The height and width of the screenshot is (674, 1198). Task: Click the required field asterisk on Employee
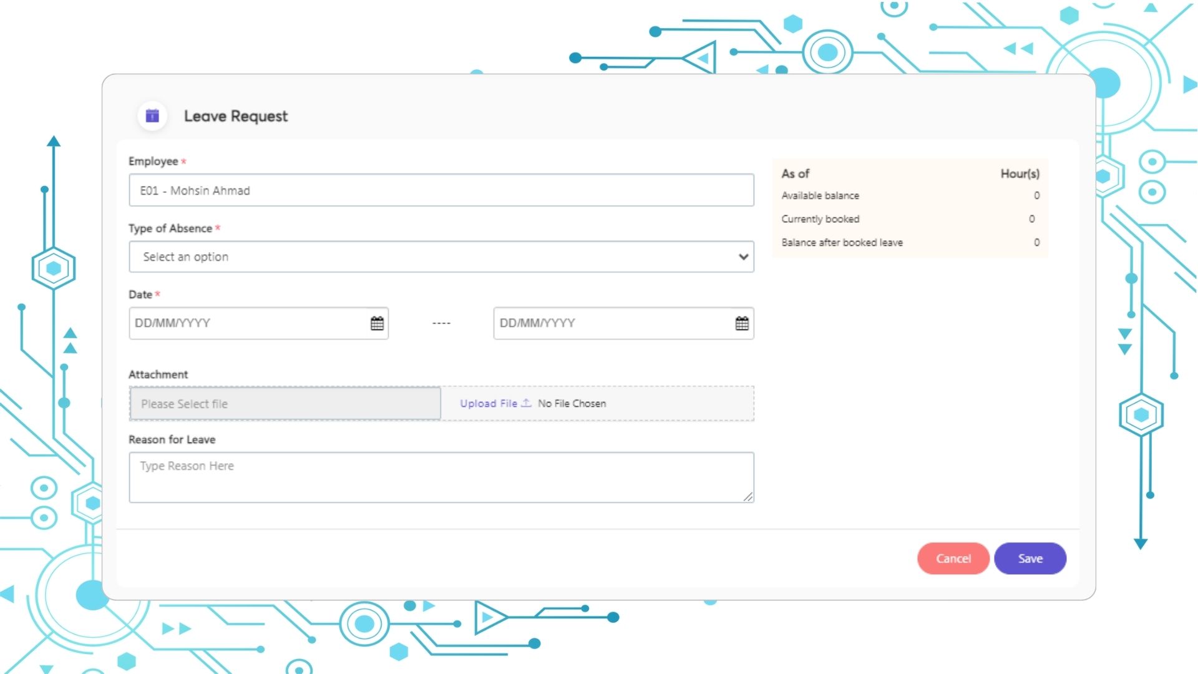pyautogui.click(x=184, y=162)
